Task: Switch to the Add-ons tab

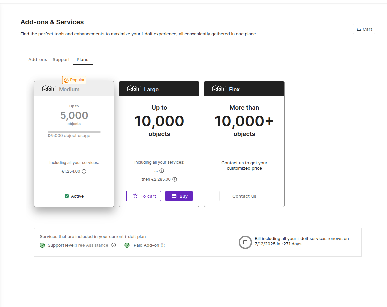Action: tap(38, 60)
